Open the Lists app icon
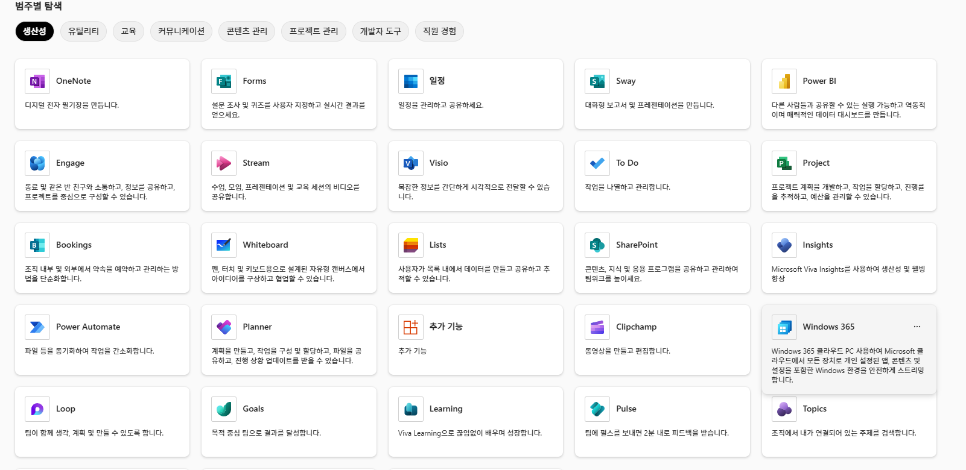This screenshot has height=470, width=966. (411, 245)
